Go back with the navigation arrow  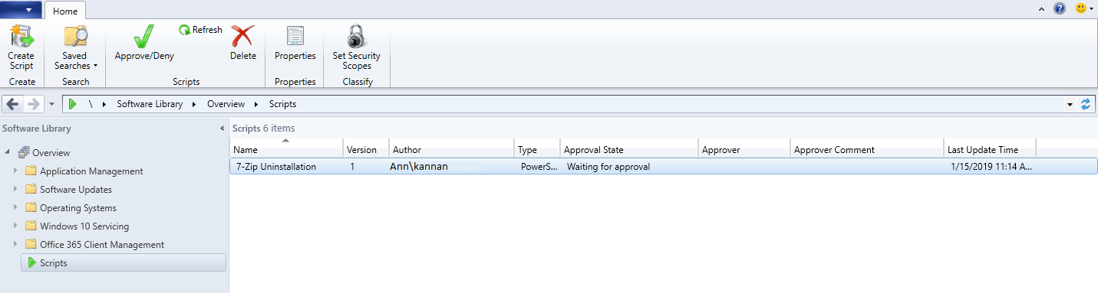pos(12,104)
